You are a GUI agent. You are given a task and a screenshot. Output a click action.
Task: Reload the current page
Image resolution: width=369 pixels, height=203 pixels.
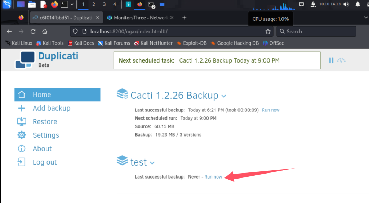point(33,32)
